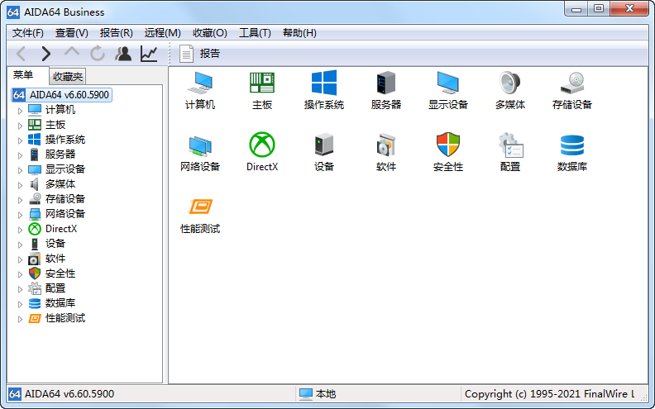Expand the 存储设备 tree node arrow

point(20,200)
